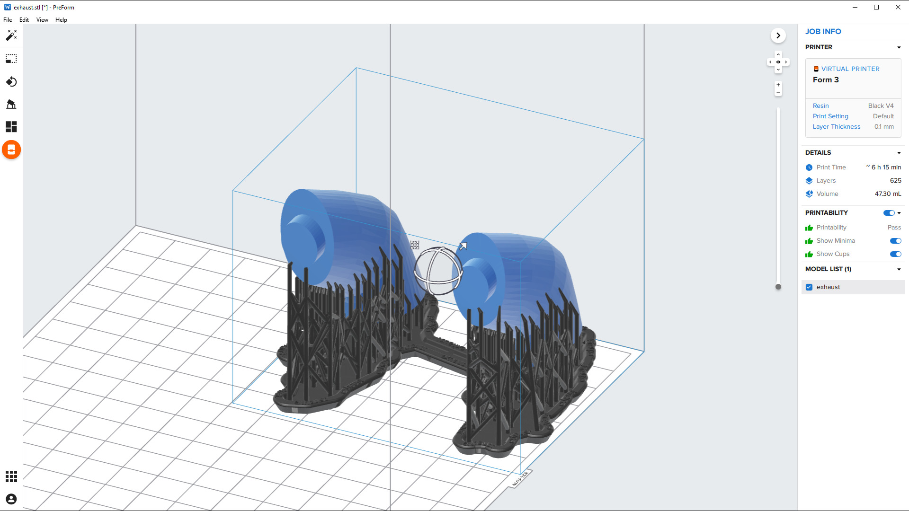The width and height of the screenshot is (909, 511).
Task: Open the user account icon
Action: pos(11,499)
